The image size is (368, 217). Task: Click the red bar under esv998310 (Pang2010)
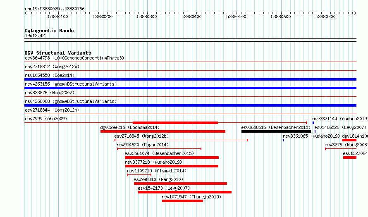click(x=180, y=184)
